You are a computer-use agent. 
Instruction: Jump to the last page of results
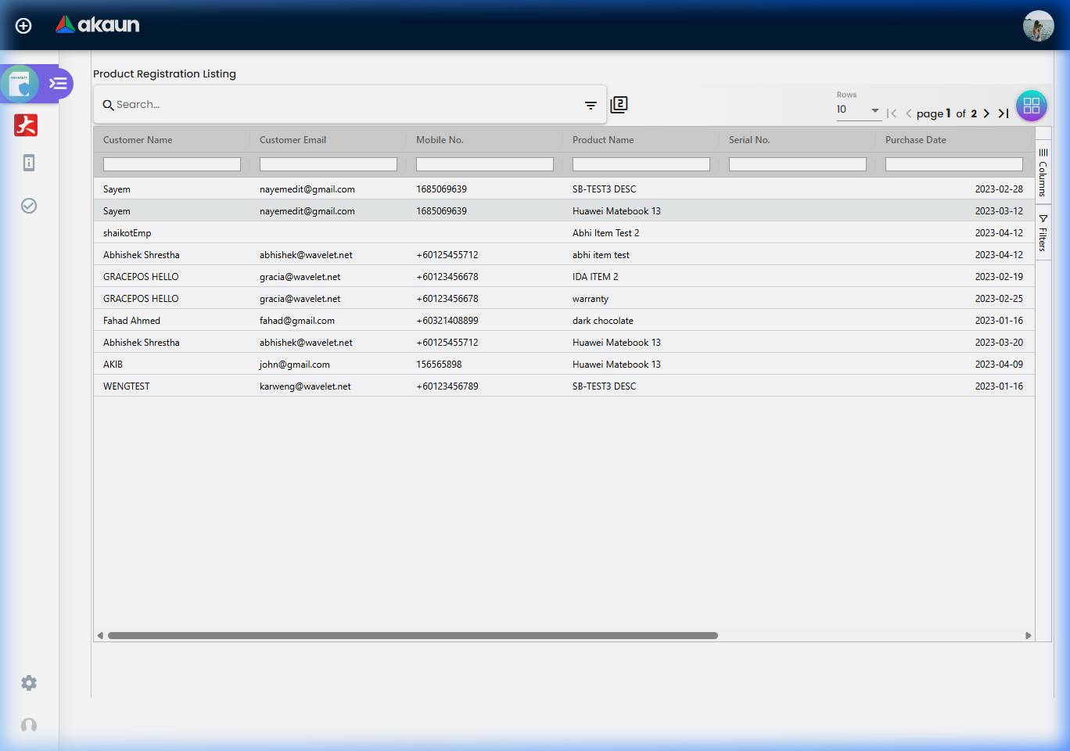(1004, 113)
